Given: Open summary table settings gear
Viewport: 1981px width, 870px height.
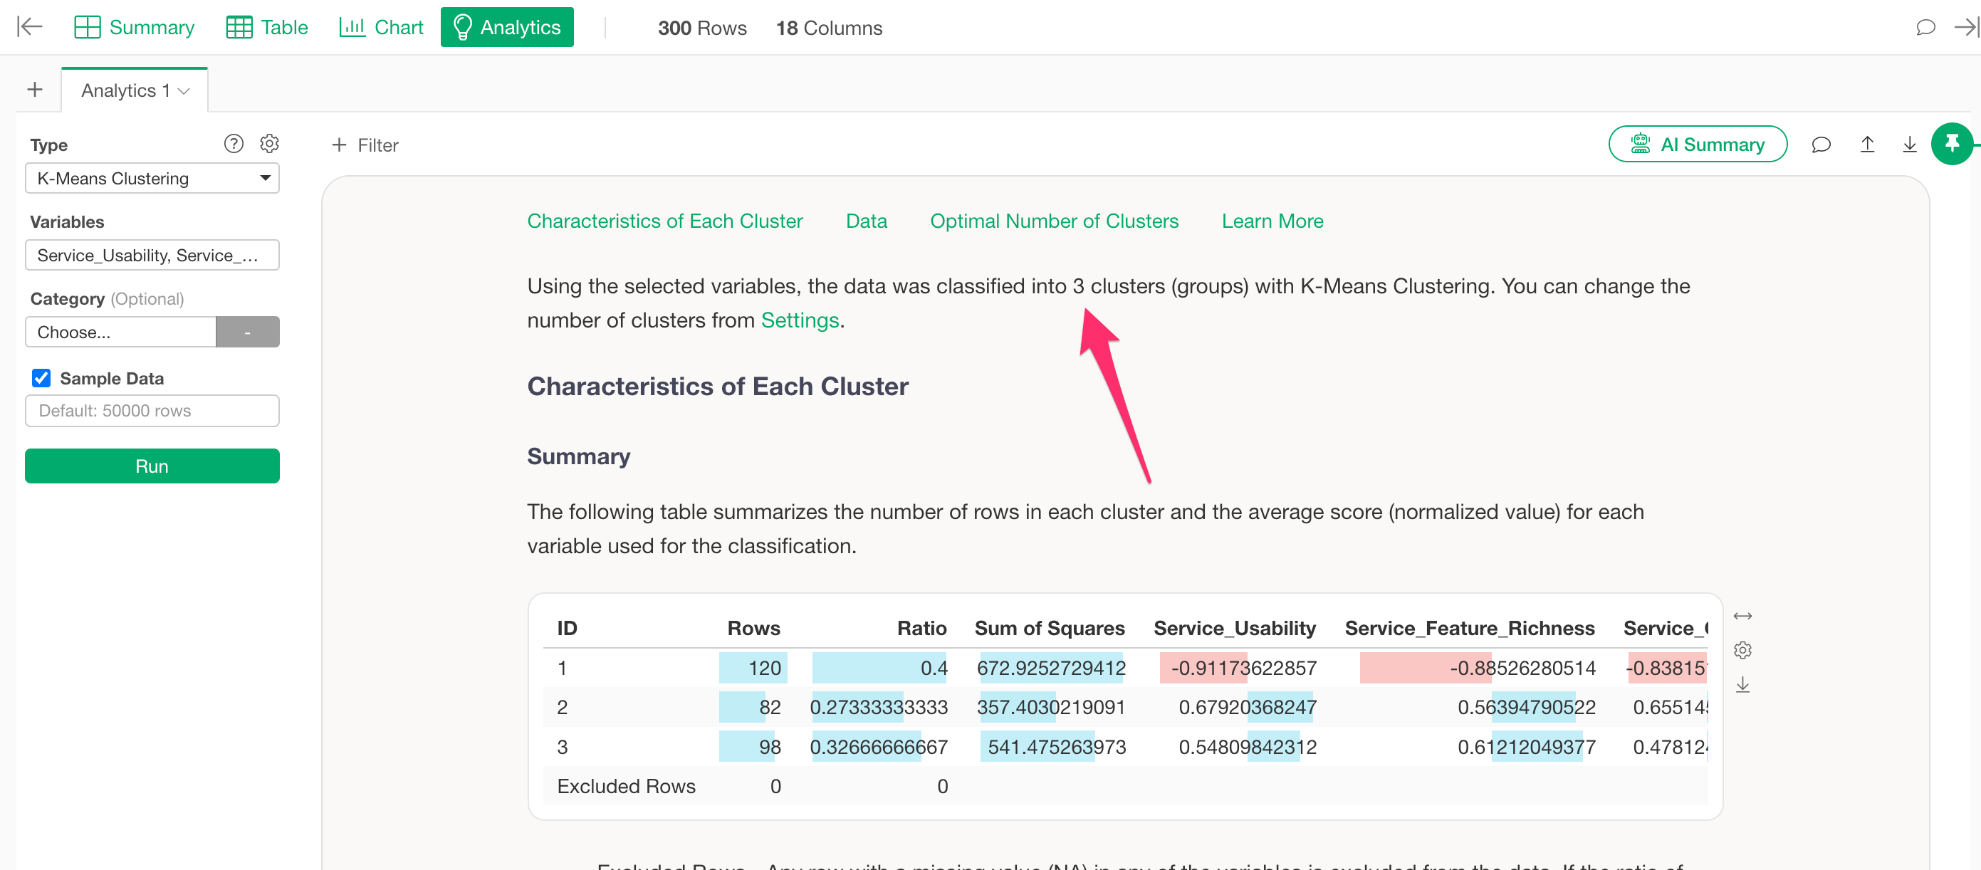Looking at the screenshot, I should [x=1742, y=650].
